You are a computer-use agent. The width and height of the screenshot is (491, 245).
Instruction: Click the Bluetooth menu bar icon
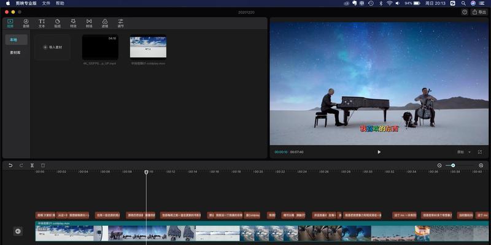[x=381, y=3]
